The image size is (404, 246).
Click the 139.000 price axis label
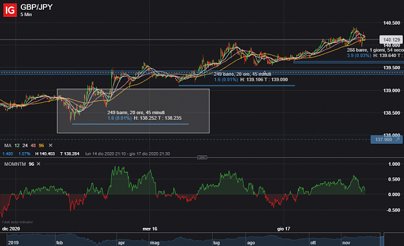[x=392, y=91]
